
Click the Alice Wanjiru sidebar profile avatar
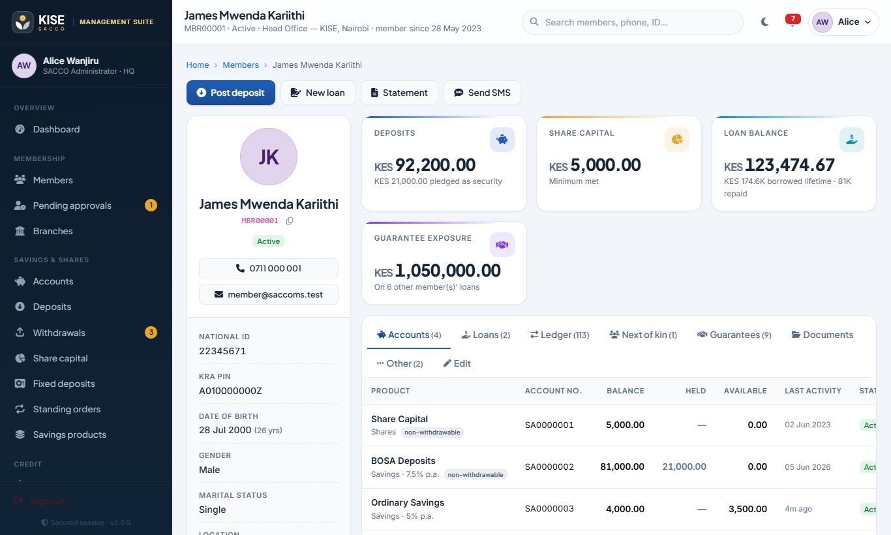coord(24,65)
